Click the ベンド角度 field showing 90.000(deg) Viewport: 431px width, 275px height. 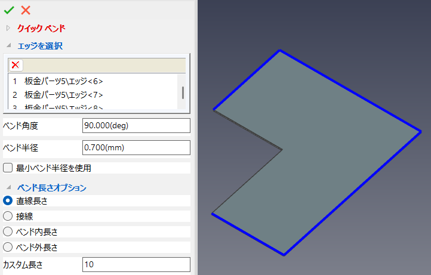(x=136, y=126)
